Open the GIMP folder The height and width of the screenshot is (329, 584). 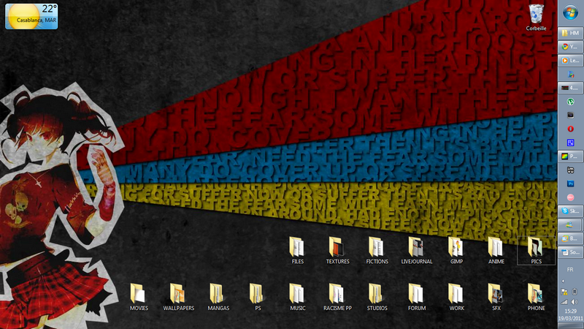(456, 251)
